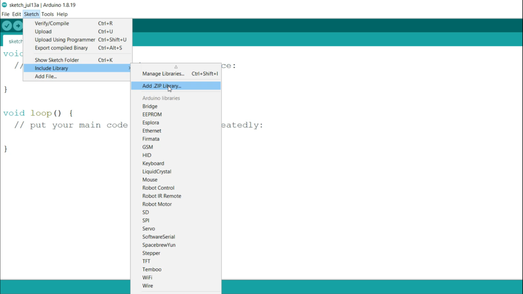Open the File menu
Viewport: 523px width, 294px height.
click(x=5, y=14)
